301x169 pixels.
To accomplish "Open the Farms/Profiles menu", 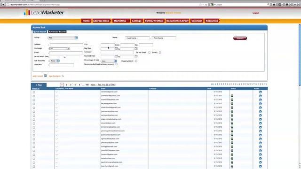I will (x=154, y=21).
